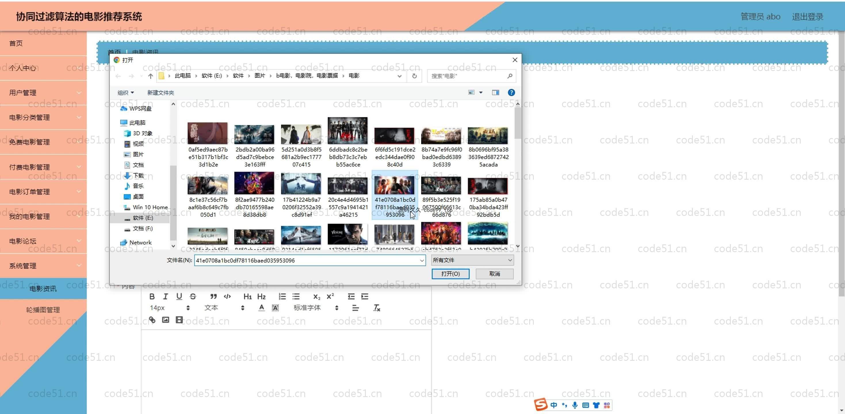Open the text background color picker
The image size is (845, 414).
point(275,308)
